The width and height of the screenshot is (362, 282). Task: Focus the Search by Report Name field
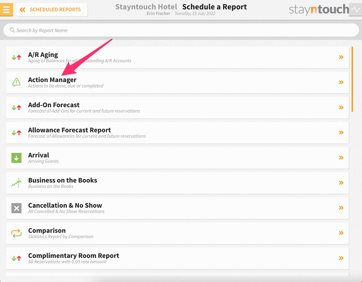pos(181,30)
